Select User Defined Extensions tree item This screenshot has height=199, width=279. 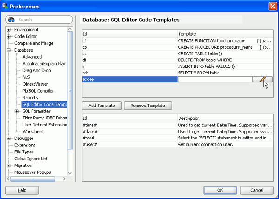[x=45, y=125]
